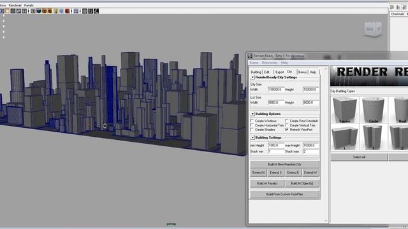Click the City Size Width input field
408x229 pixels.
[x=276, y=90]
